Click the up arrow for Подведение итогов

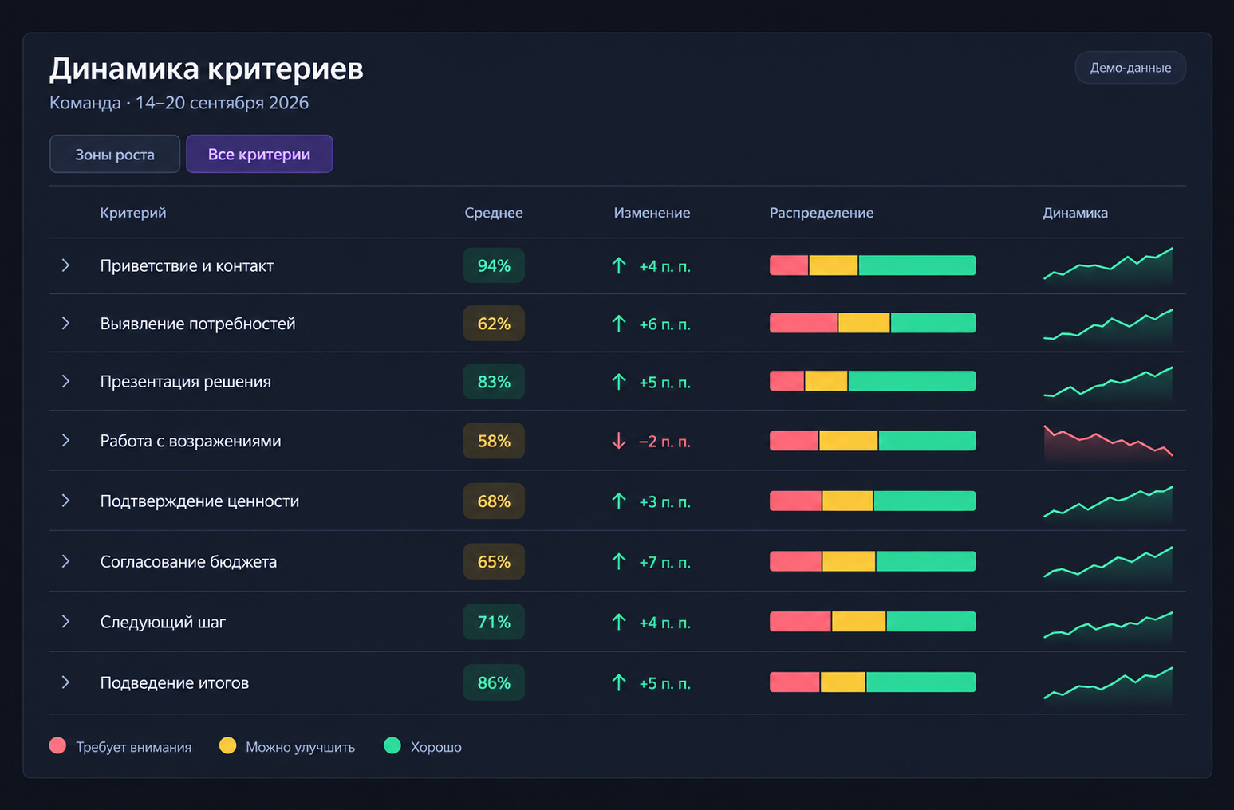point(619,682)
